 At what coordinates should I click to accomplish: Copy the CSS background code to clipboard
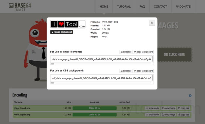pos(143,71)
